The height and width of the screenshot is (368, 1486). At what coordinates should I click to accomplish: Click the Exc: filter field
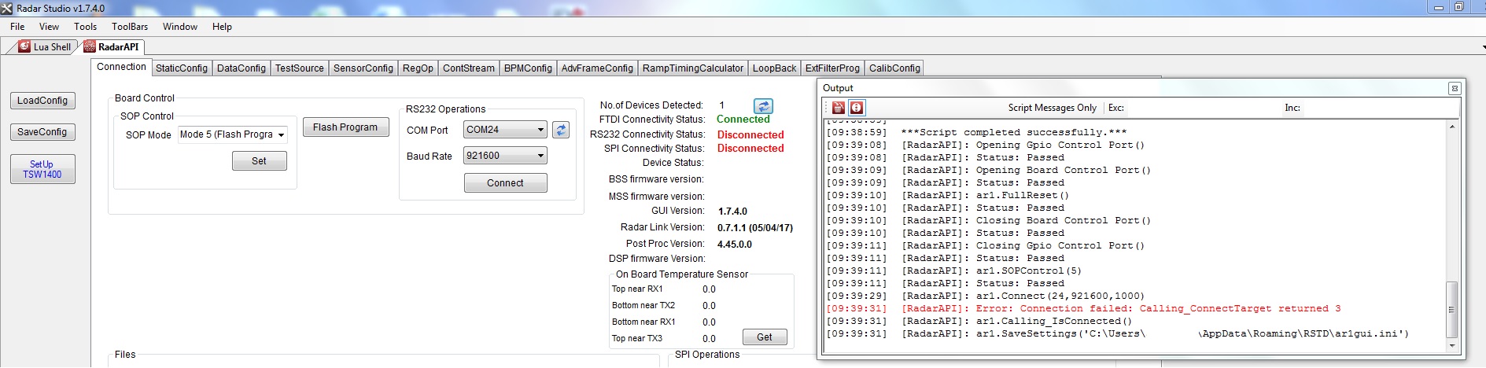[x=1204, y=108]
